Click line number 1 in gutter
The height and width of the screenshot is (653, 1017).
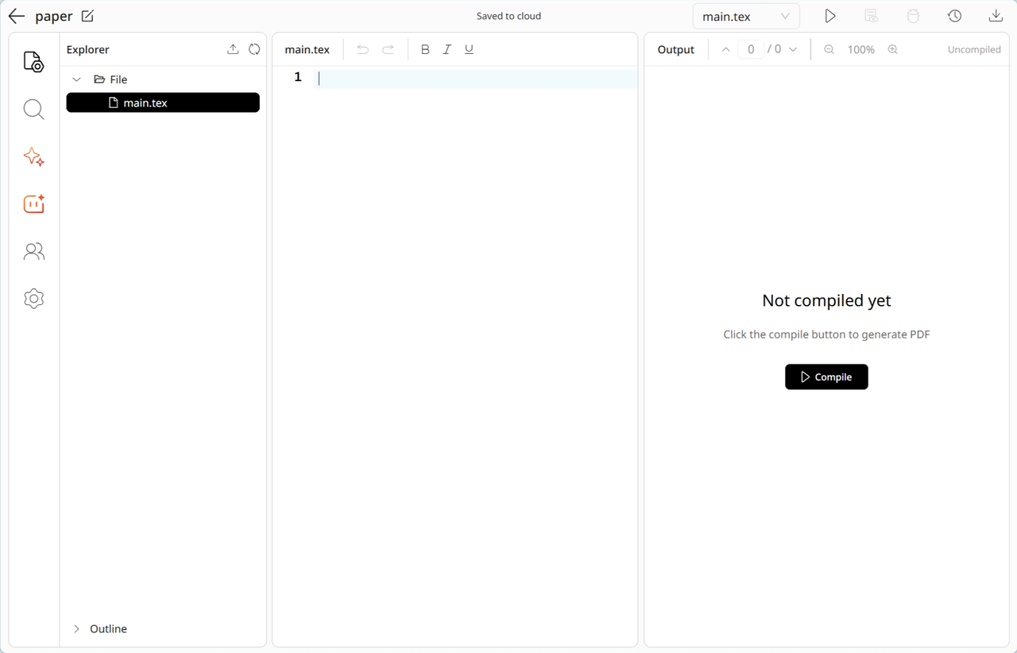[x=298, y=77]
